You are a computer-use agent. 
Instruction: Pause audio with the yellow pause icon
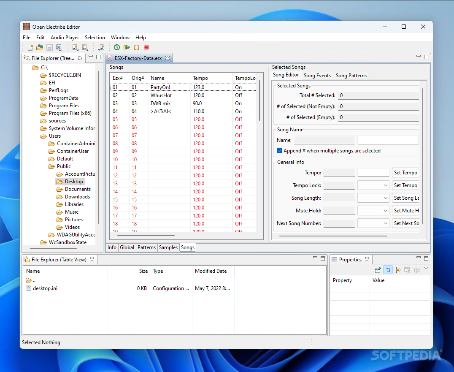(136, 47)
